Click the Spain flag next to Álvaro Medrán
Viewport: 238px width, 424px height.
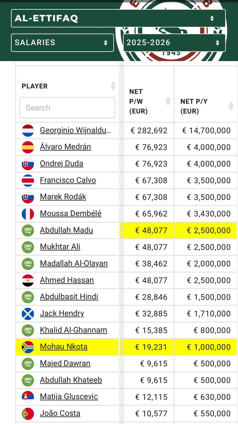[28, 147]
